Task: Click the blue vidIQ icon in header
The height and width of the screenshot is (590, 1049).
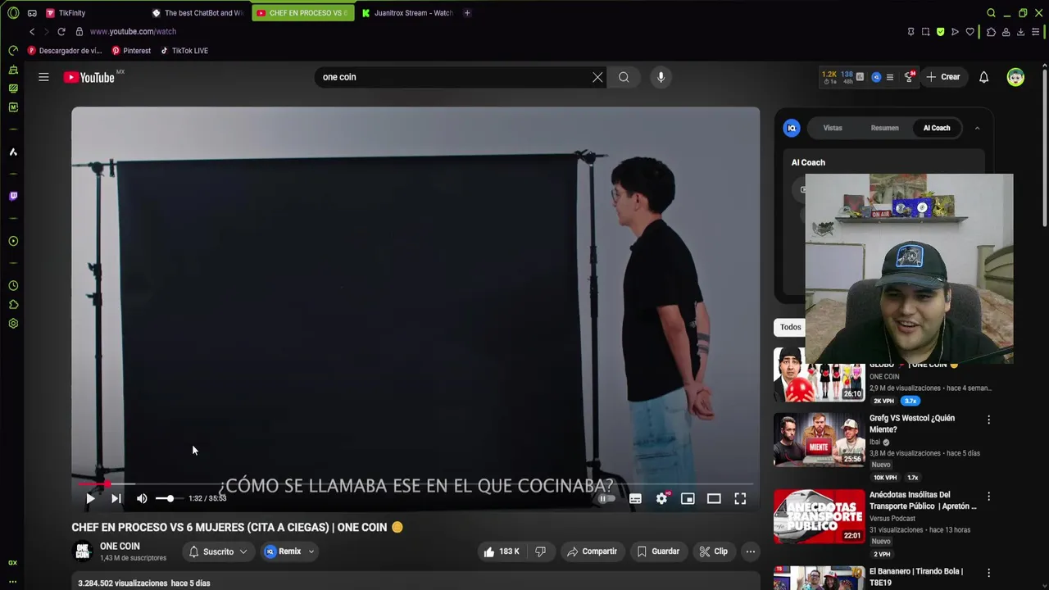Action: click(x=876, y=77)
